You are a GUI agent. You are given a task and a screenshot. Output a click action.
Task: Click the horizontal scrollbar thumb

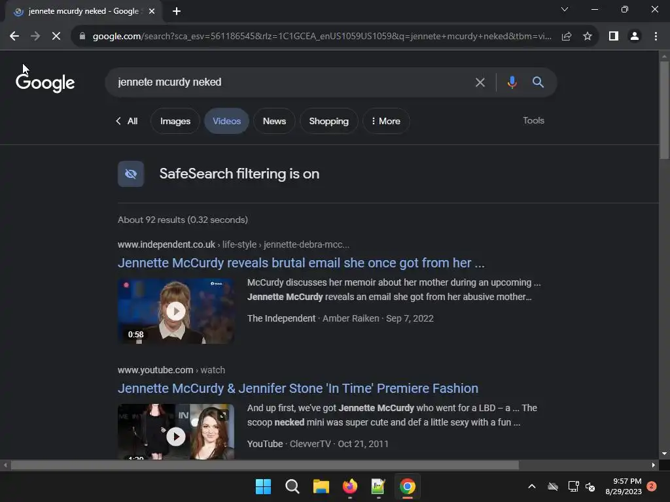265,465
